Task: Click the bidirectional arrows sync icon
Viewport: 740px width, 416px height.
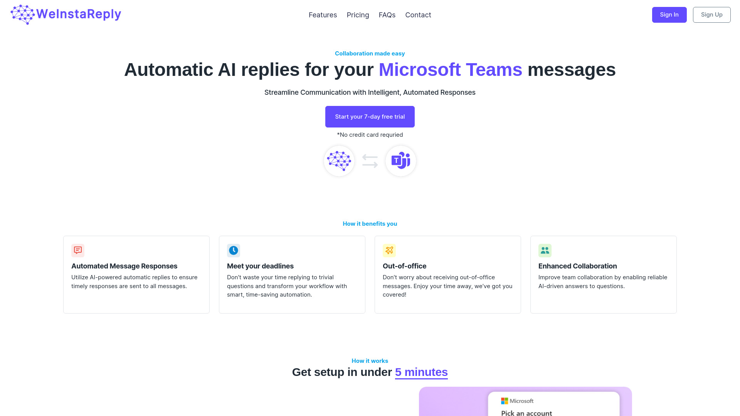Action: click(370, 161)
